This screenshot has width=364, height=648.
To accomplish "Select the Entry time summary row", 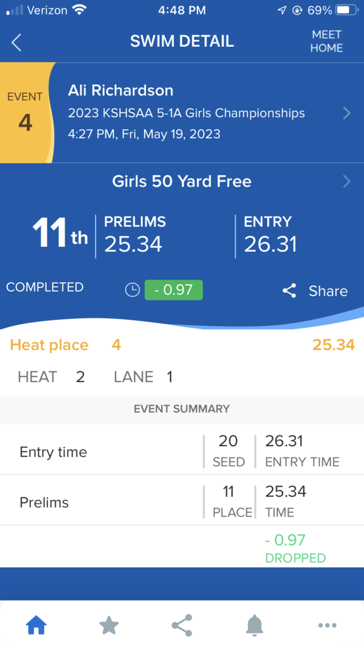I will click(x=182, y=451).
